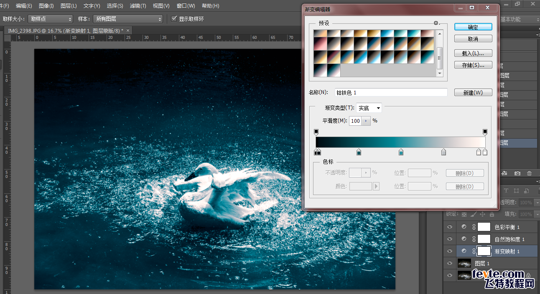Click the trash icon in the history panel
The width and height of the screenshot is (540, 294).
tap(529, 173)
